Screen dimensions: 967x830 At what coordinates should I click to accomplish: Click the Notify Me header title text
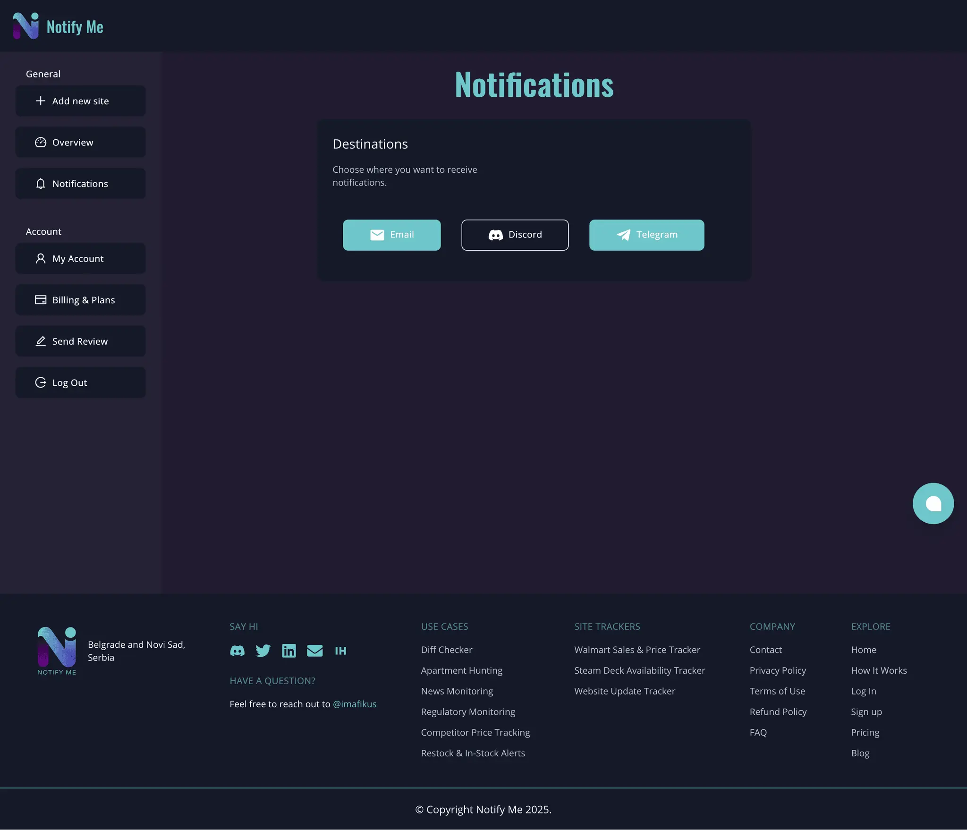75,27
